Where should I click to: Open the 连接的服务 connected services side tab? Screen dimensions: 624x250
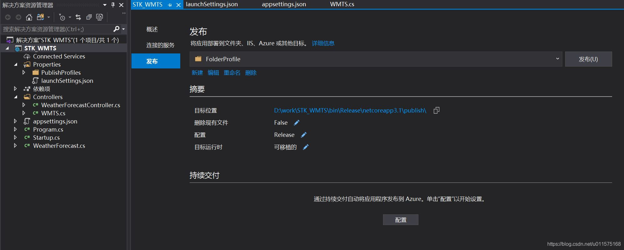tap(160, 45)
